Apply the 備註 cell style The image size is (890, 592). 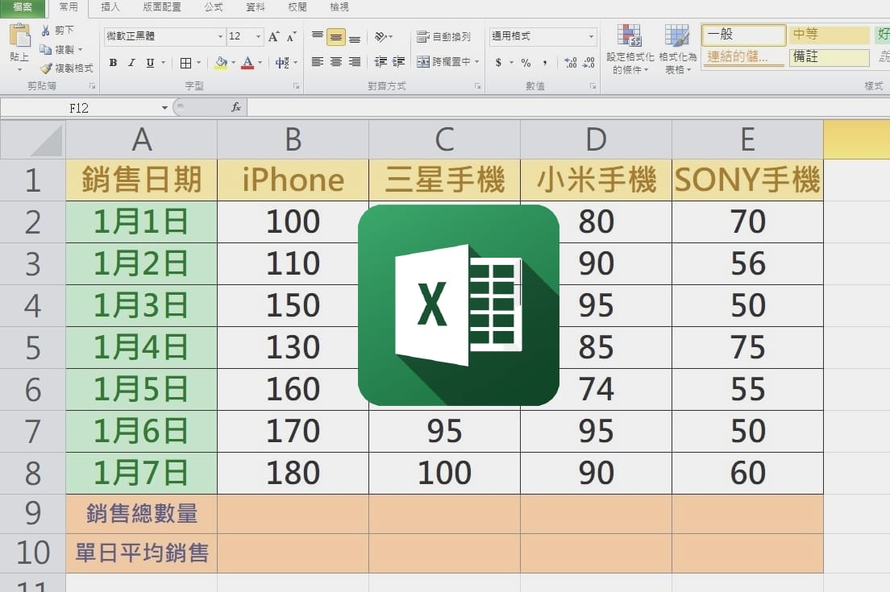(828, 57)
